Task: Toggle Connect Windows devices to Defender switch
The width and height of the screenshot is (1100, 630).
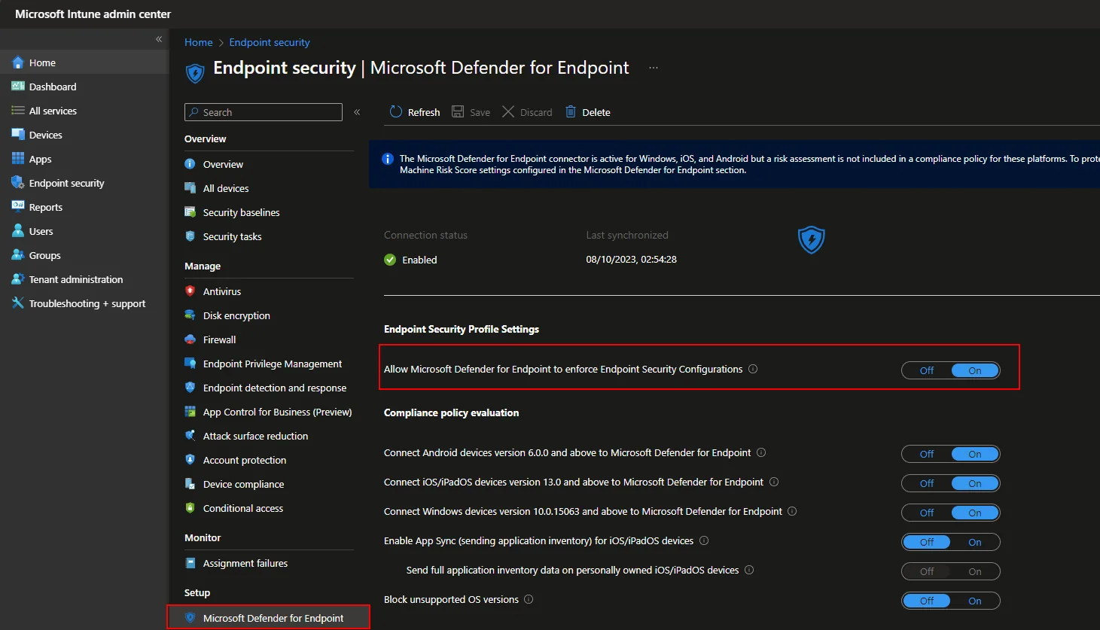Action: point(951,513)
